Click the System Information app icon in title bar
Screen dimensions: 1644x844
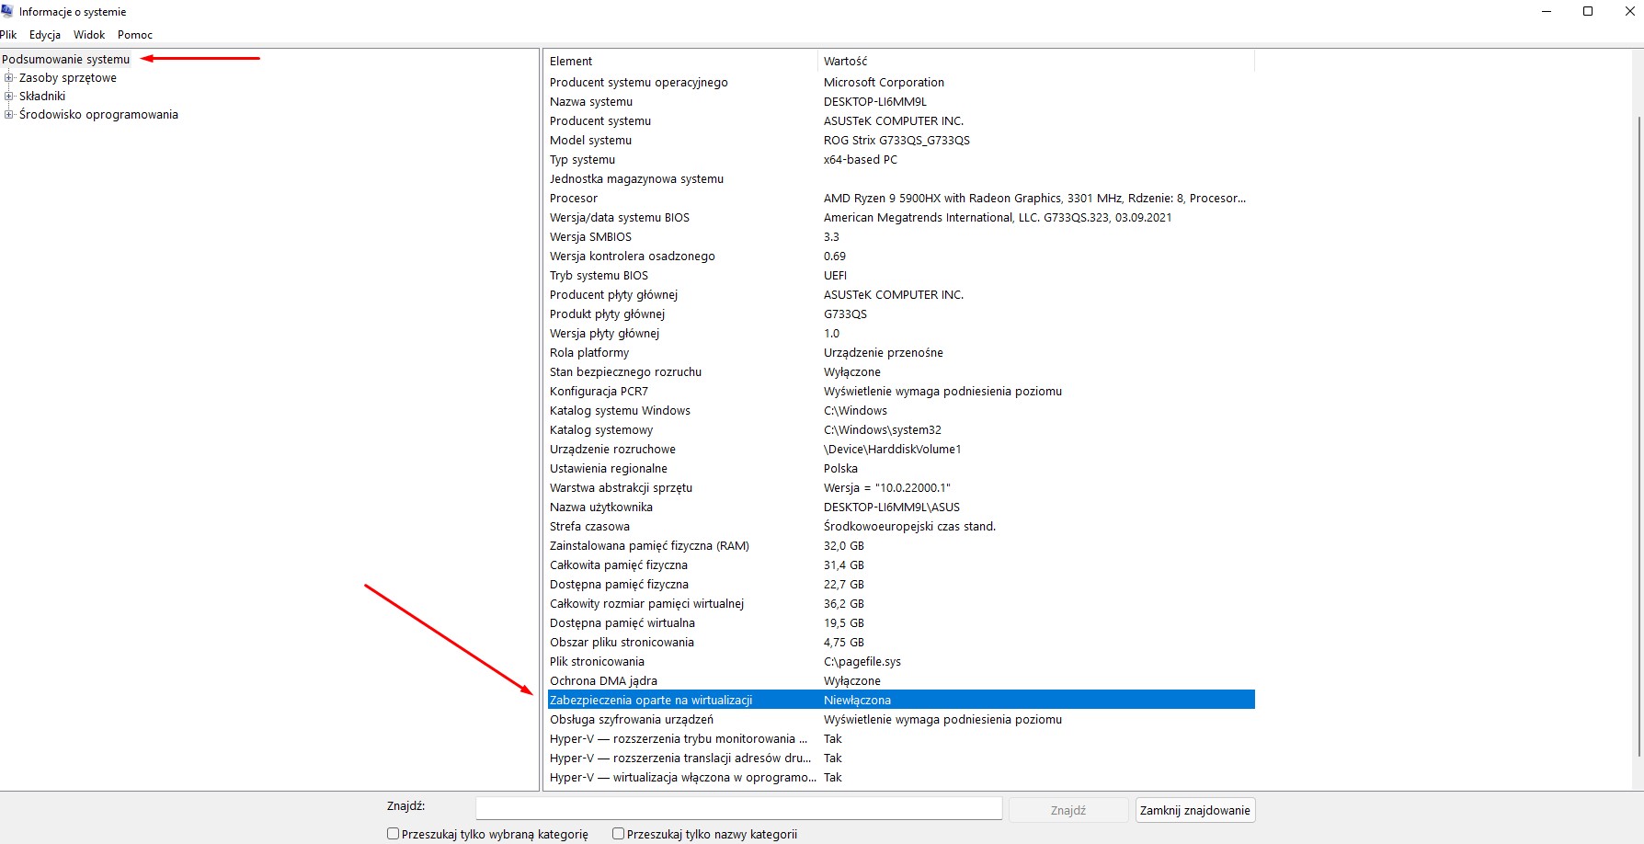click(x=7, y=11)
